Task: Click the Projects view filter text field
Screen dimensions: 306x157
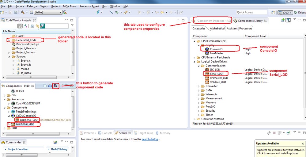Action: pos(57,26)
